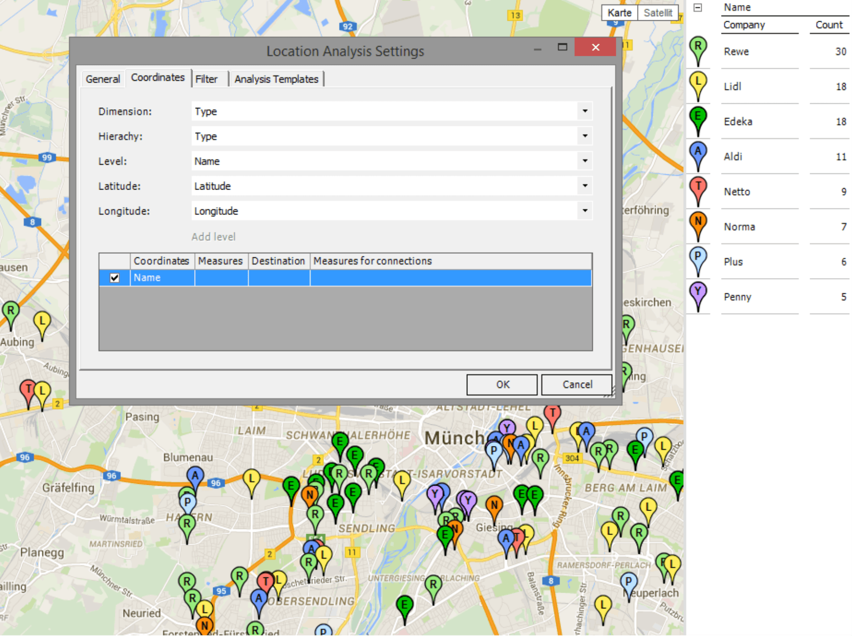
Task: Uncheck the Name row checkbox
Action: [x=115, y=278]
